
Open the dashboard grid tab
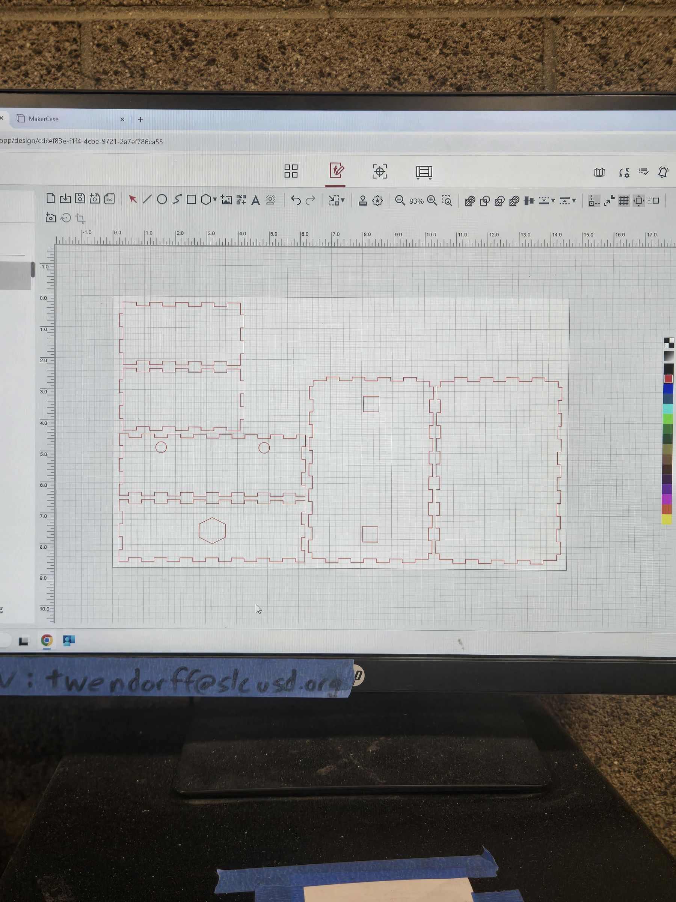click(291, 171)
